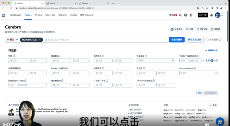
Task: Click the notification bell icon
Action: (x=211, y=15)
